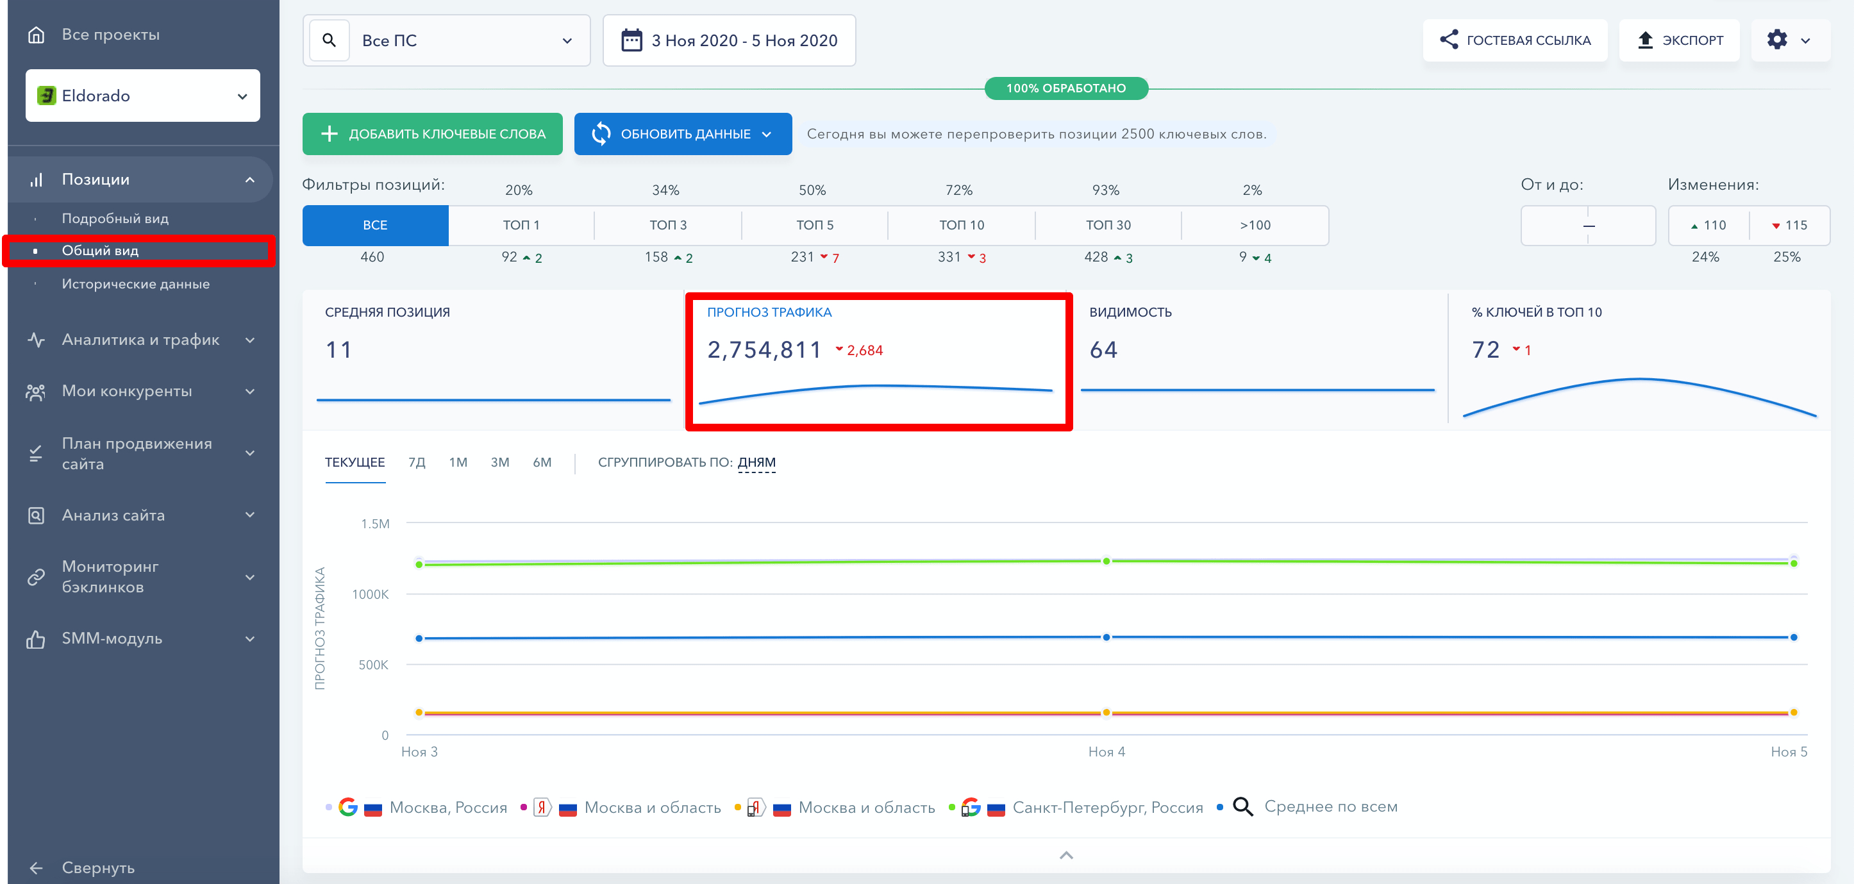Open the Средняя позиция metric card
Image resolution: width=1854 pixels, height=884 pixels.
coord(493,360)
